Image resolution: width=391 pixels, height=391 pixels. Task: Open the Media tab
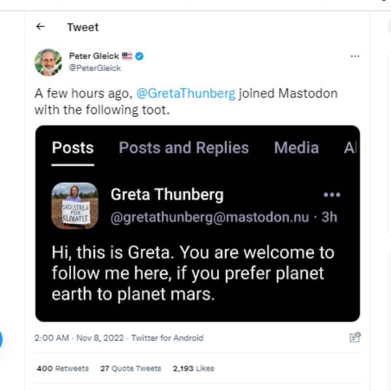coord(296,148)
